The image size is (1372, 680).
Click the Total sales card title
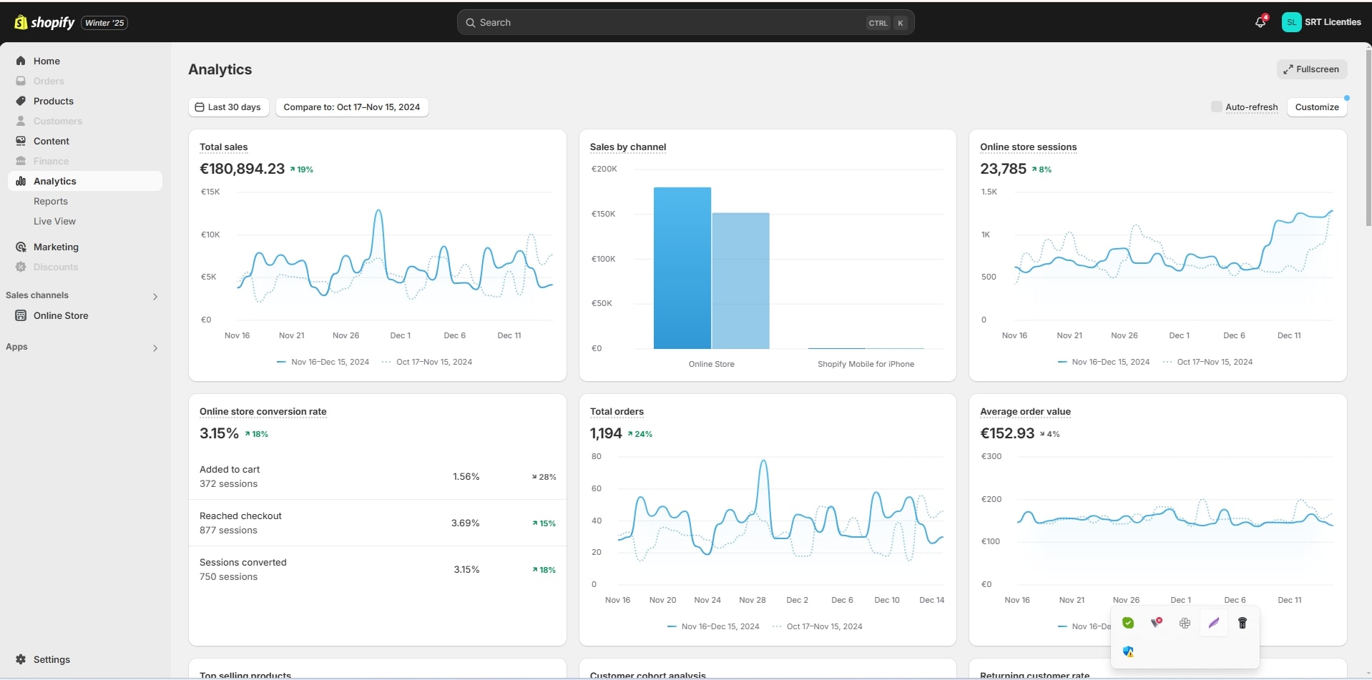click(223, 147)
